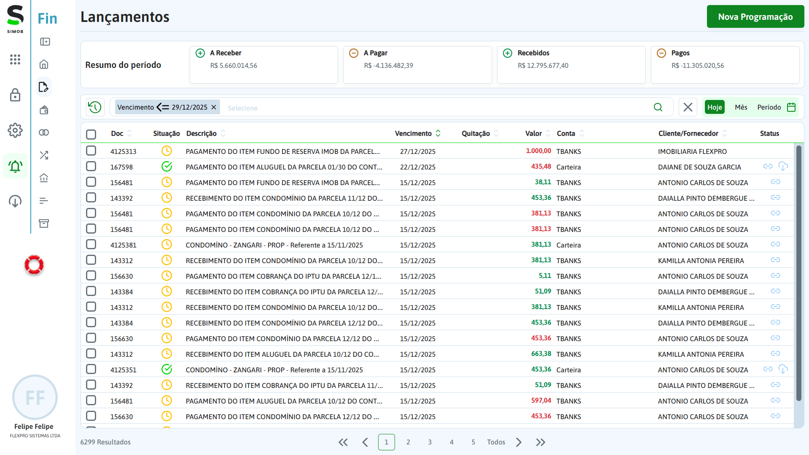Click the search magnifier in the filter bar
Image resolution: width=809 pixels, height=455 pixels.
[658, 107]
